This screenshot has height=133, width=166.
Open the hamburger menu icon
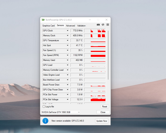click(108, 25)
